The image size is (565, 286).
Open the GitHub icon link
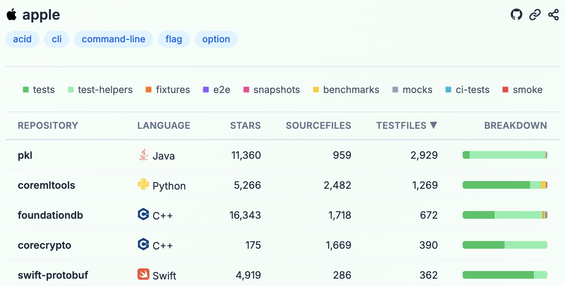(x=517, y=15)
